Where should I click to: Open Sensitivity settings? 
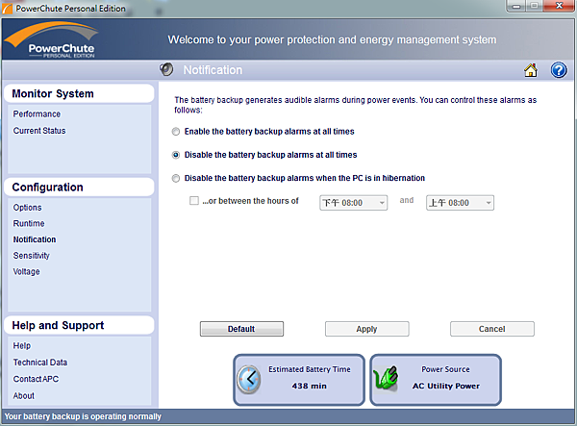click(x=32, y=255)
